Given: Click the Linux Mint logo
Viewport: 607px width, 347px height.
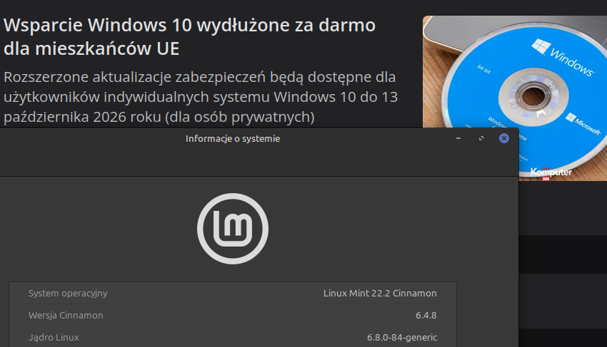Looking at the screenshot, I should [x=232, y=229].
